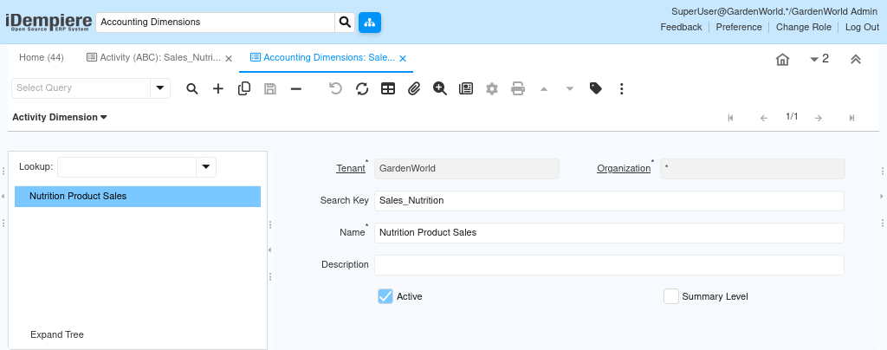Click into the Description field
887x350 pixels.
coord(608,264)
